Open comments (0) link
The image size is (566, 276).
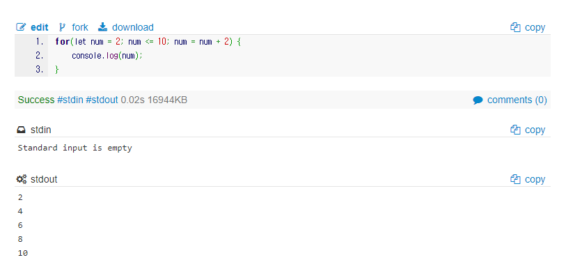coord(517,100)
